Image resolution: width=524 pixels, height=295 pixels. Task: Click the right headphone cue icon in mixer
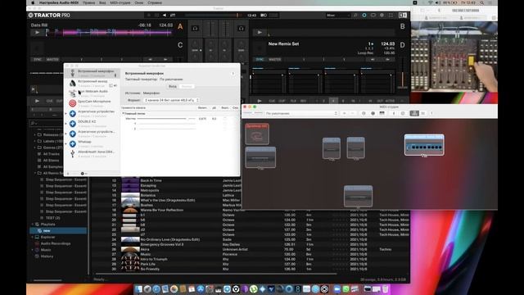tap(241, 29)
